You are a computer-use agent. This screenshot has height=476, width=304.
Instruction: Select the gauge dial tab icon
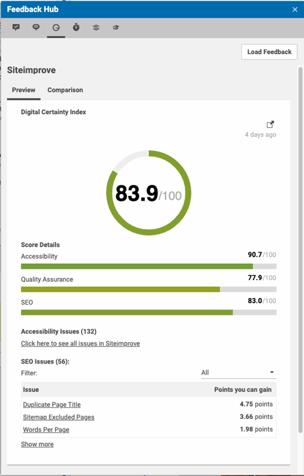tap(56, 27)
